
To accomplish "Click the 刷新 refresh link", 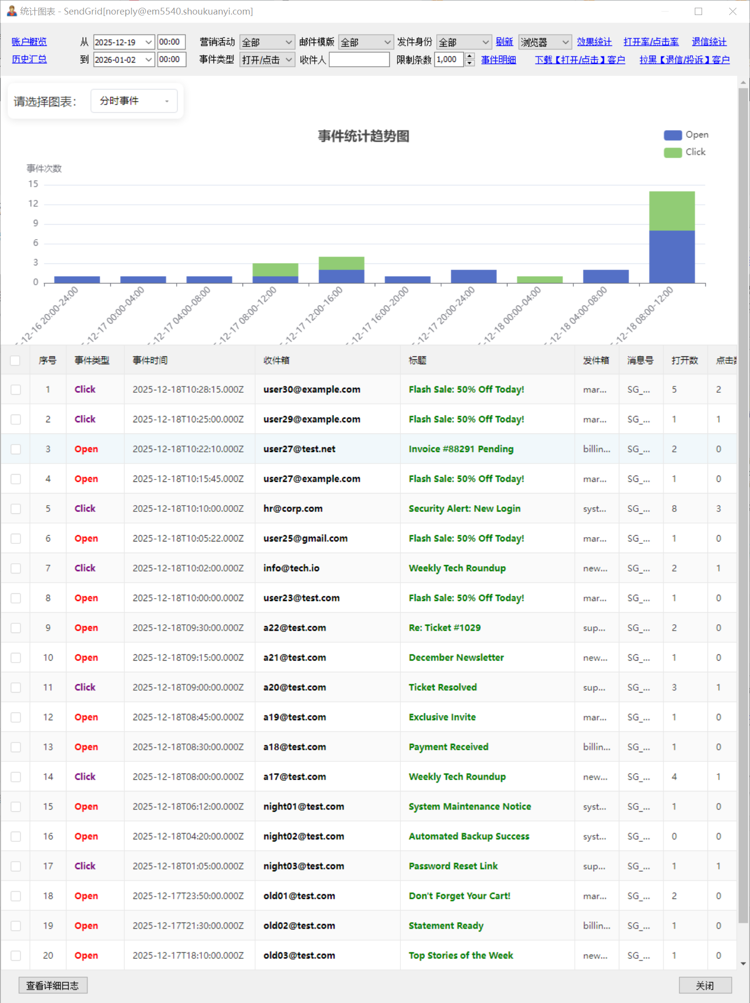I will point(504,42).
